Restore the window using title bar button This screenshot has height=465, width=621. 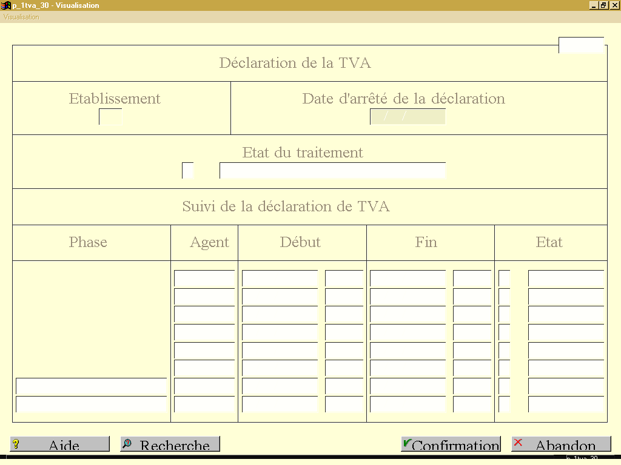(x=603, y=5)
